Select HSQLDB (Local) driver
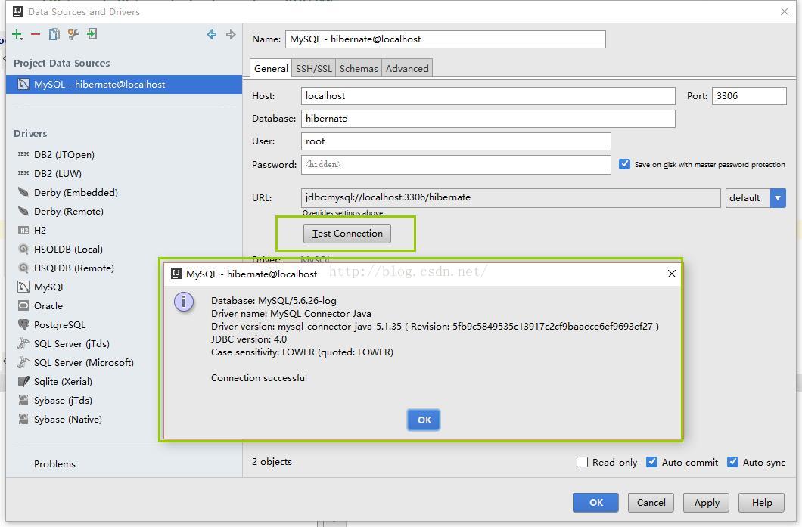Viewport: 802px width, 527px height. pos(68,249)
